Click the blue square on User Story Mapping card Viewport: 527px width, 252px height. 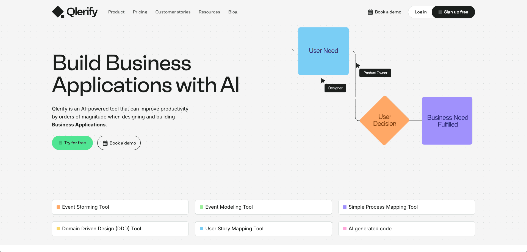[x=201, y=229]
